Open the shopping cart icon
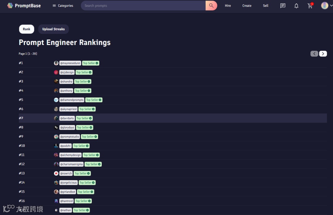 (x=310, y=6)
